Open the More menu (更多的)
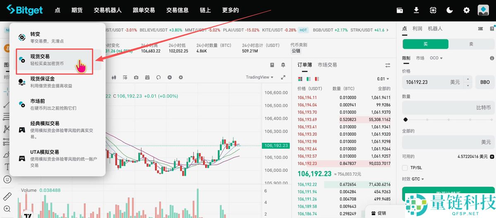 pyautogui.click(x=230, y=10)
